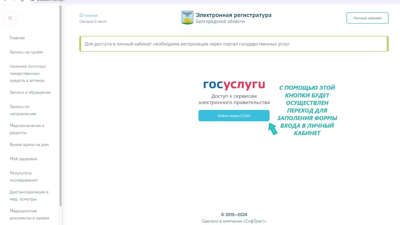Open Запись на приём menu item
This screenshot has height=225, width=400.
tap(26, 52)
